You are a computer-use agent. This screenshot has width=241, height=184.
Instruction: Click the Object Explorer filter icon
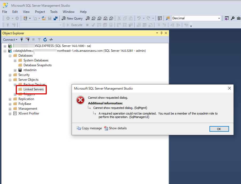pos(39,40)
